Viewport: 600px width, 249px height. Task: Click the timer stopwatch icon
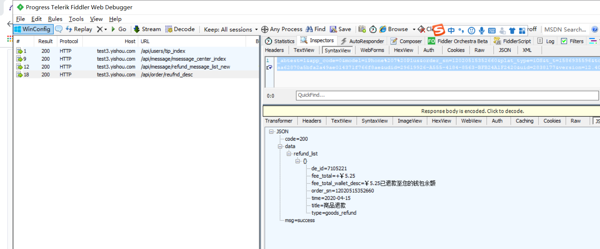[373, 29]
